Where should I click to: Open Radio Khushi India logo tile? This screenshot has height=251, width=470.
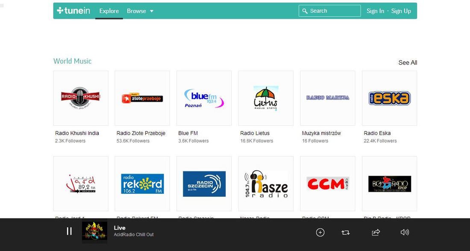81,98
